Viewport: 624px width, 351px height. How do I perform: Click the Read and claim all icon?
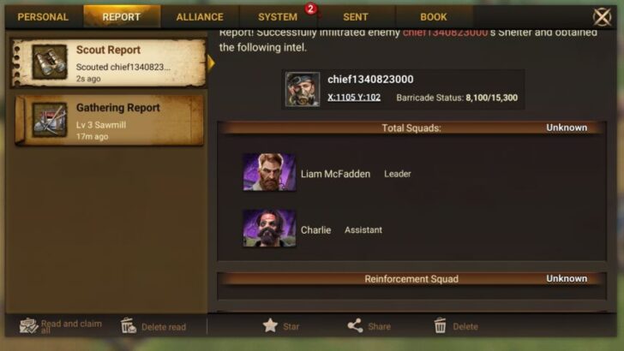pos(28,326)
